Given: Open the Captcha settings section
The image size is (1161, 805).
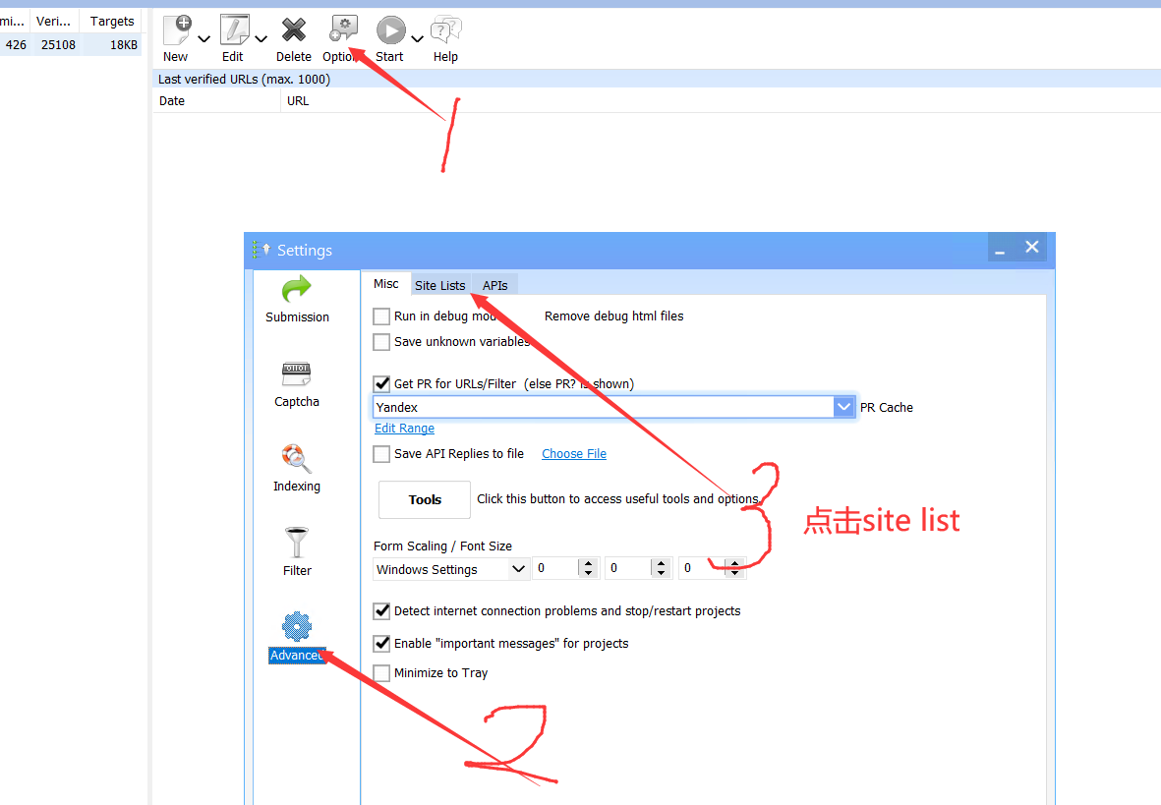Looking at the screenshot, I should [x=297, y=383].
